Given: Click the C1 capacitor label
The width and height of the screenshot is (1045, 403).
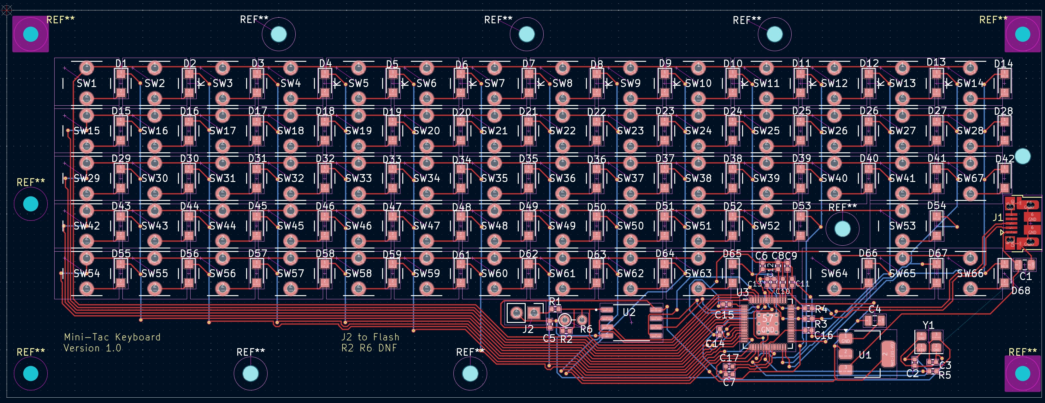Looking at the screenshot, I should point(1025,277).
